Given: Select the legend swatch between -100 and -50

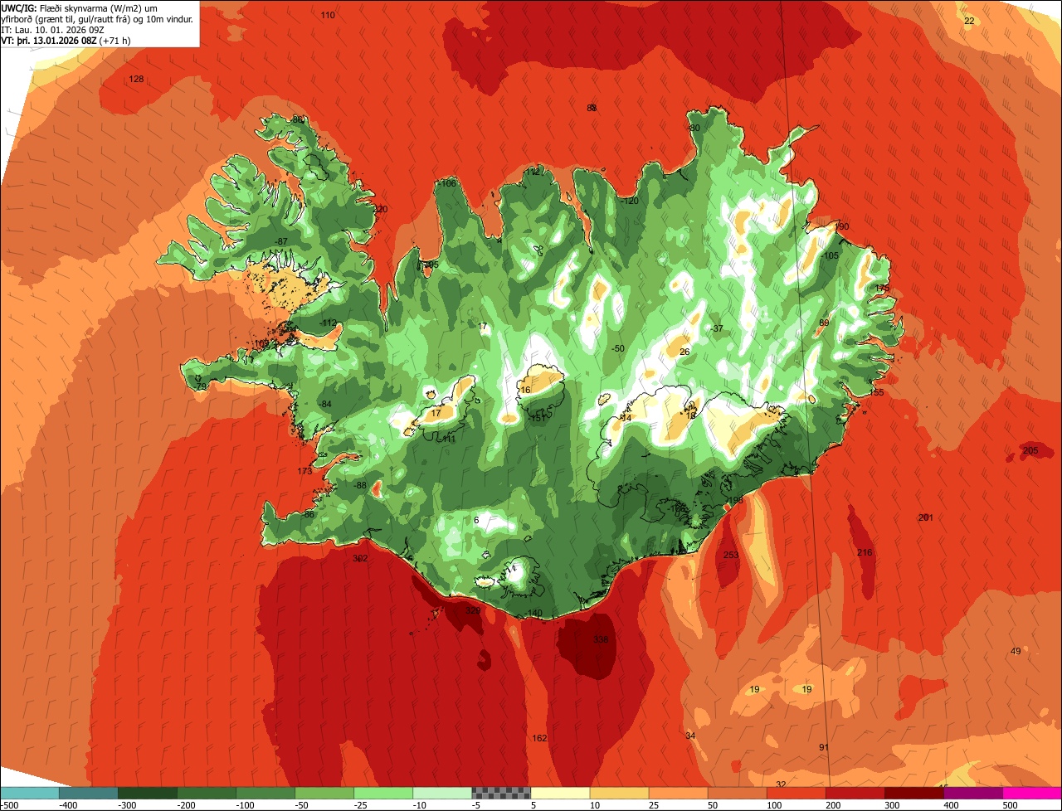Looking at the screenshot, I should coord(265,793).
